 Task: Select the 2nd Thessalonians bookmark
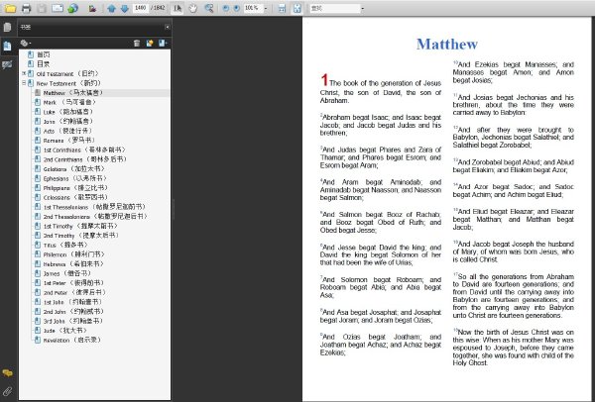click(x=95, y=216)
